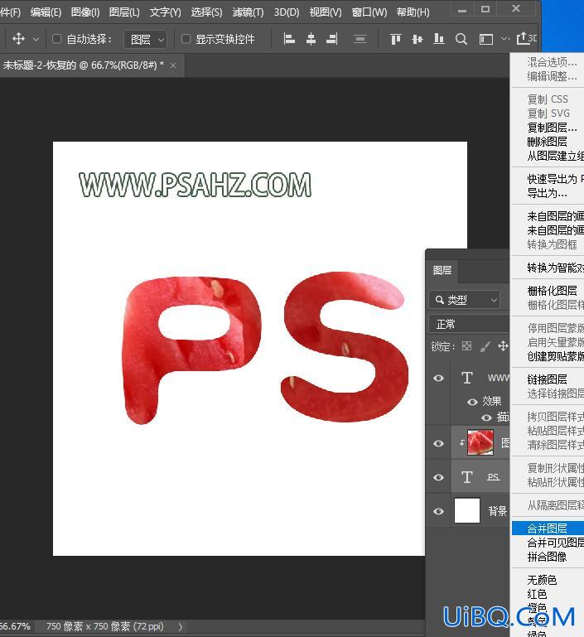Hide the watermelon image layer

(x=438, y=443)
